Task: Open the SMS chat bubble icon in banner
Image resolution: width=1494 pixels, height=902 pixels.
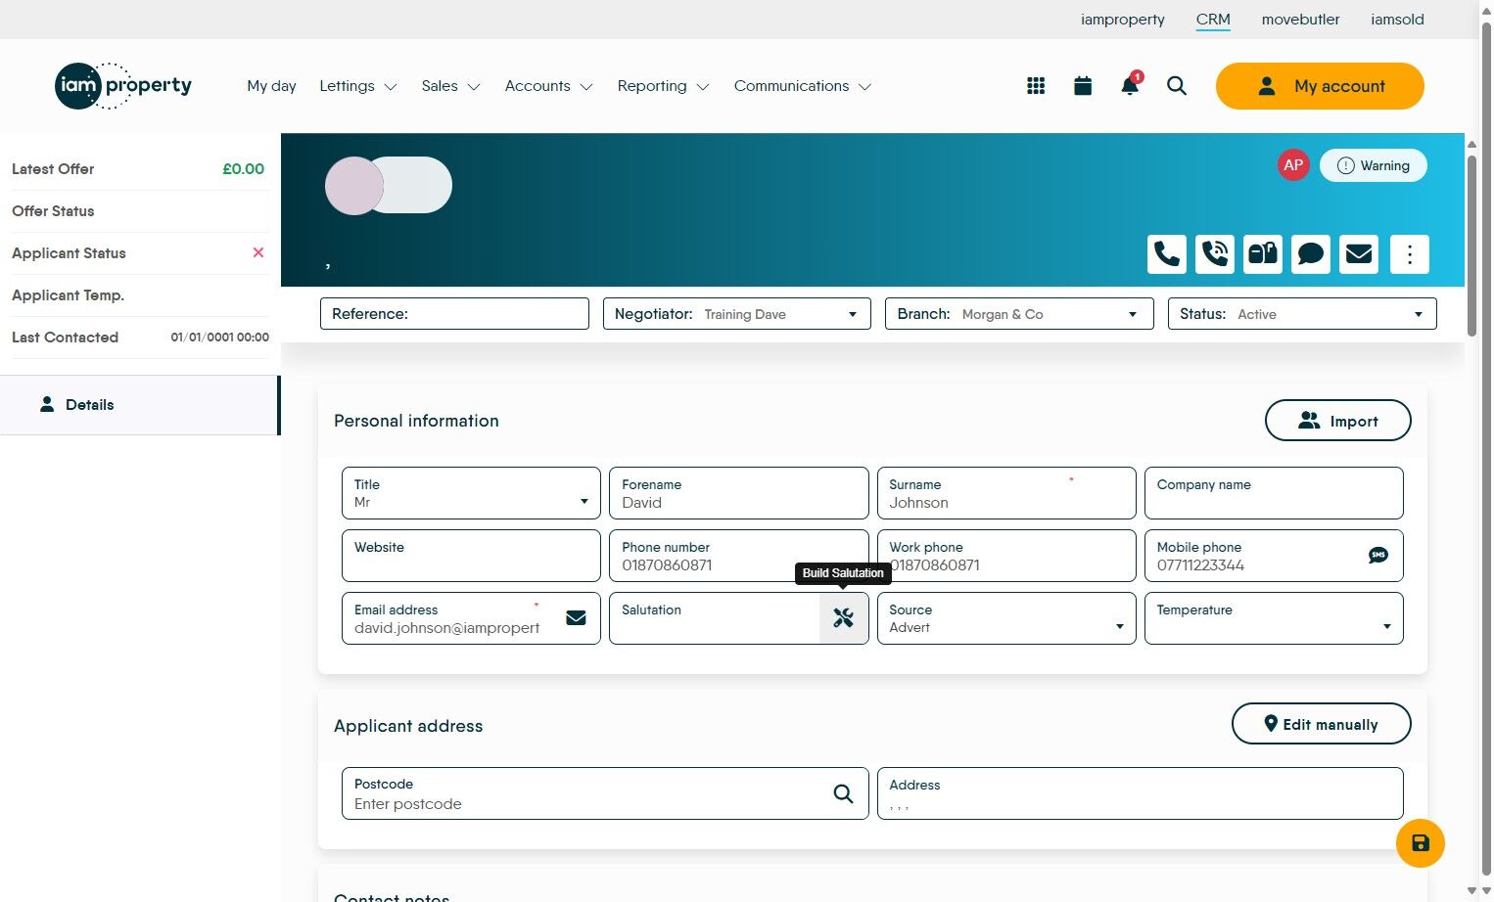Action: coord(1310,254)
